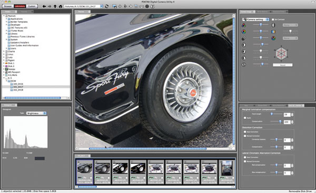Switch to Custom mode

coord(32,6)
